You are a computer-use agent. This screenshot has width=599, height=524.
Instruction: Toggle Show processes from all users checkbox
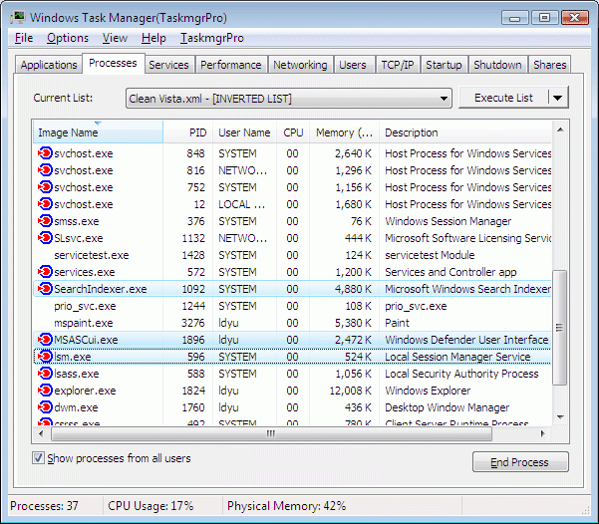click(39, 458)
